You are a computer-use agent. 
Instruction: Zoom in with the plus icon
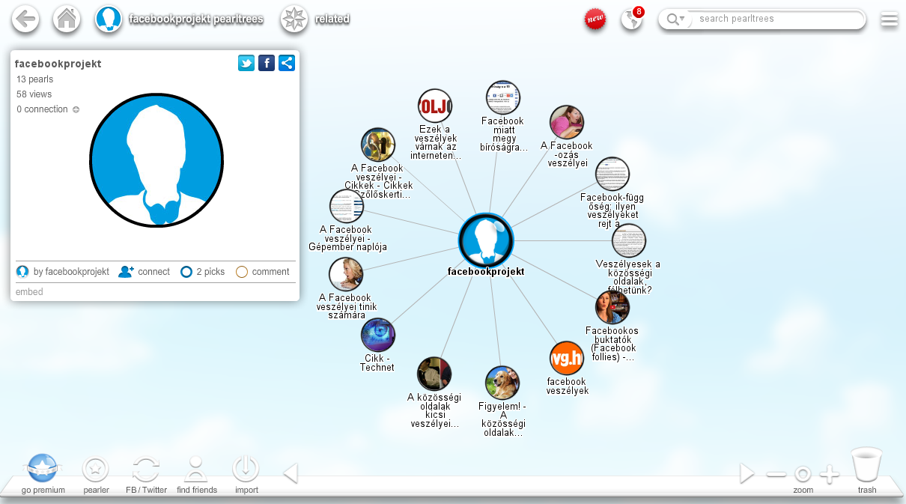[x=829, y=474]
